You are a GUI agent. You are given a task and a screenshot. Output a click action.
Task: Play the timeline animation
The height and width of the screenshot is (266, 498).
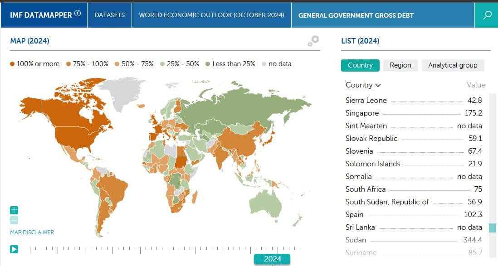coord(14,249)
